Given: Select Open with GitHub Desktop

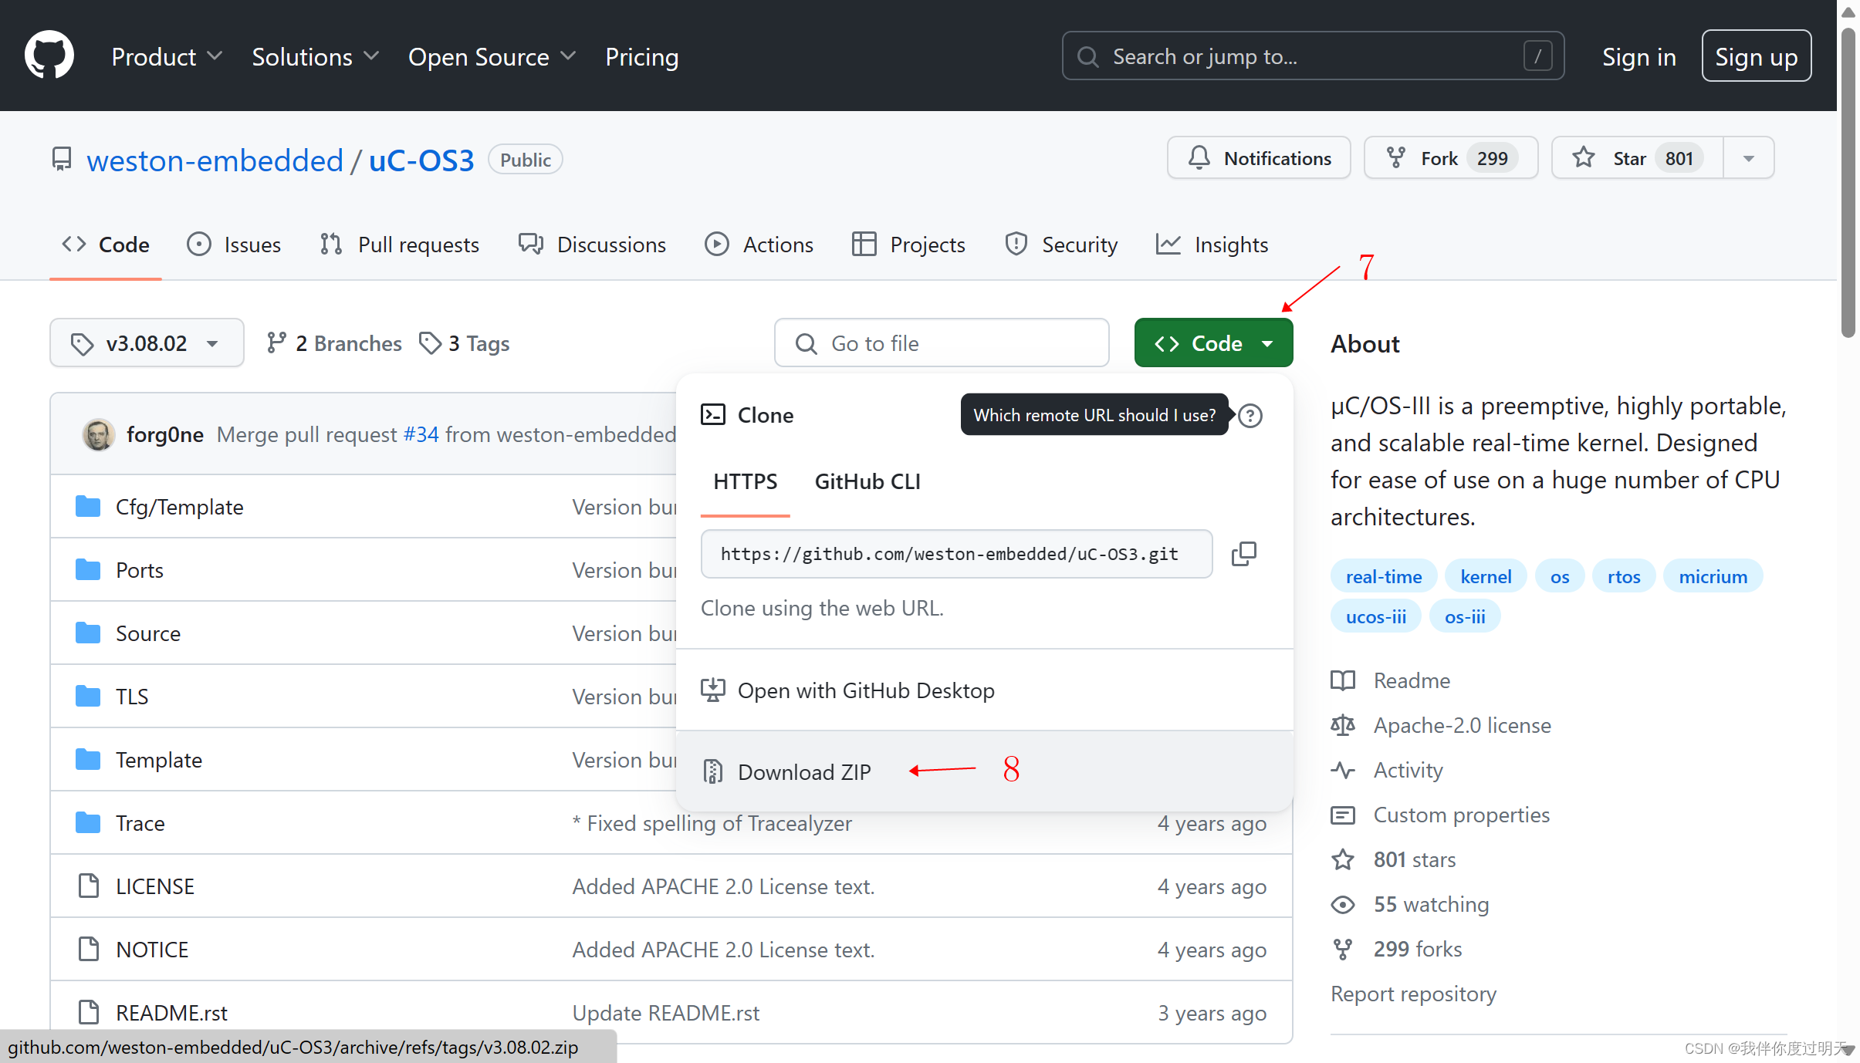Looking at the screenshot, I should (866, 690).
